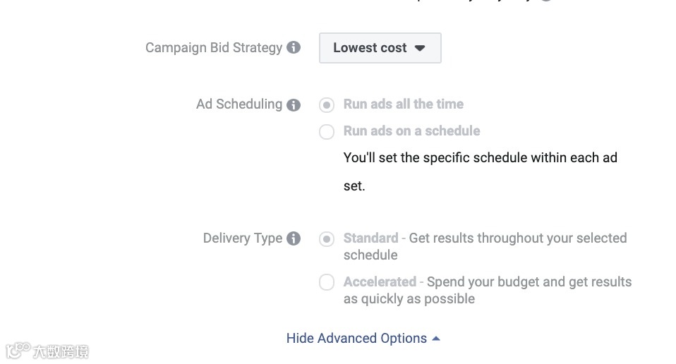This screenshot has width=676, height=364.
Task: Click the bold "Standard" option text
Action: 370,238
